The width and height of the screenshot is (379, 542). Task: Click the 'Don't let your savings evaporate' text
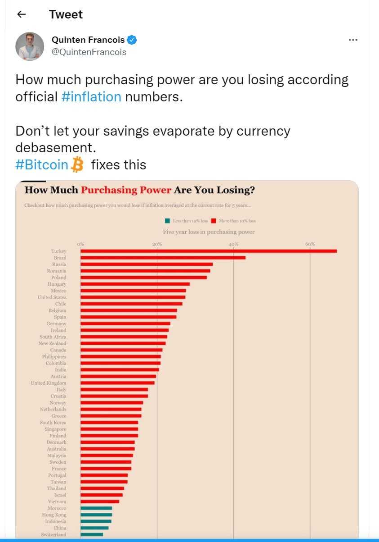tap(153, 131)
